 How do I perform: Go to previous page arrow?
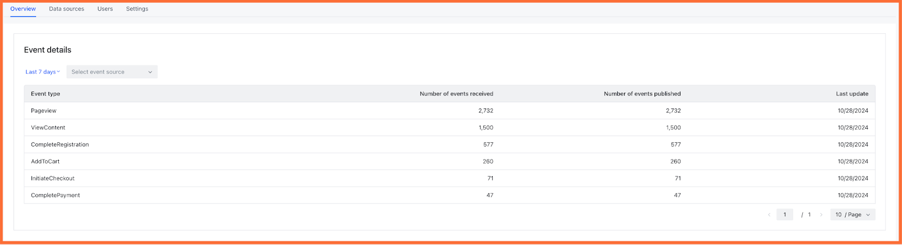click(x=769, y=215)
